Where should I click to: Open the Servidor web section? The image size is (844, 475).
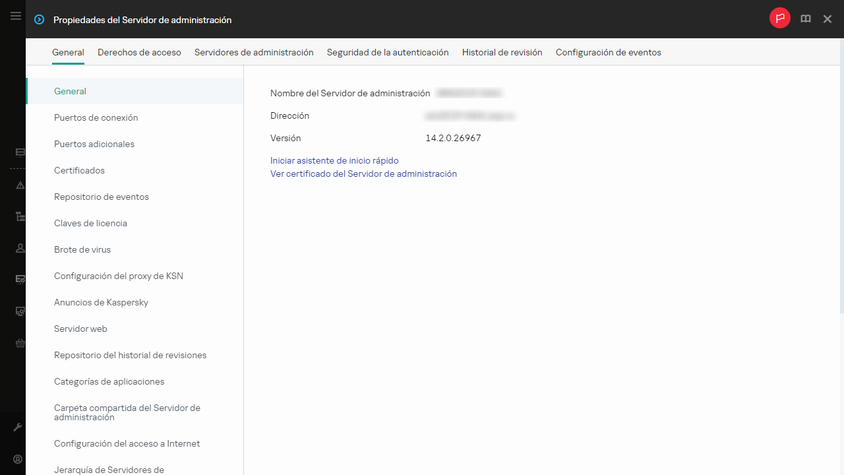80,329
